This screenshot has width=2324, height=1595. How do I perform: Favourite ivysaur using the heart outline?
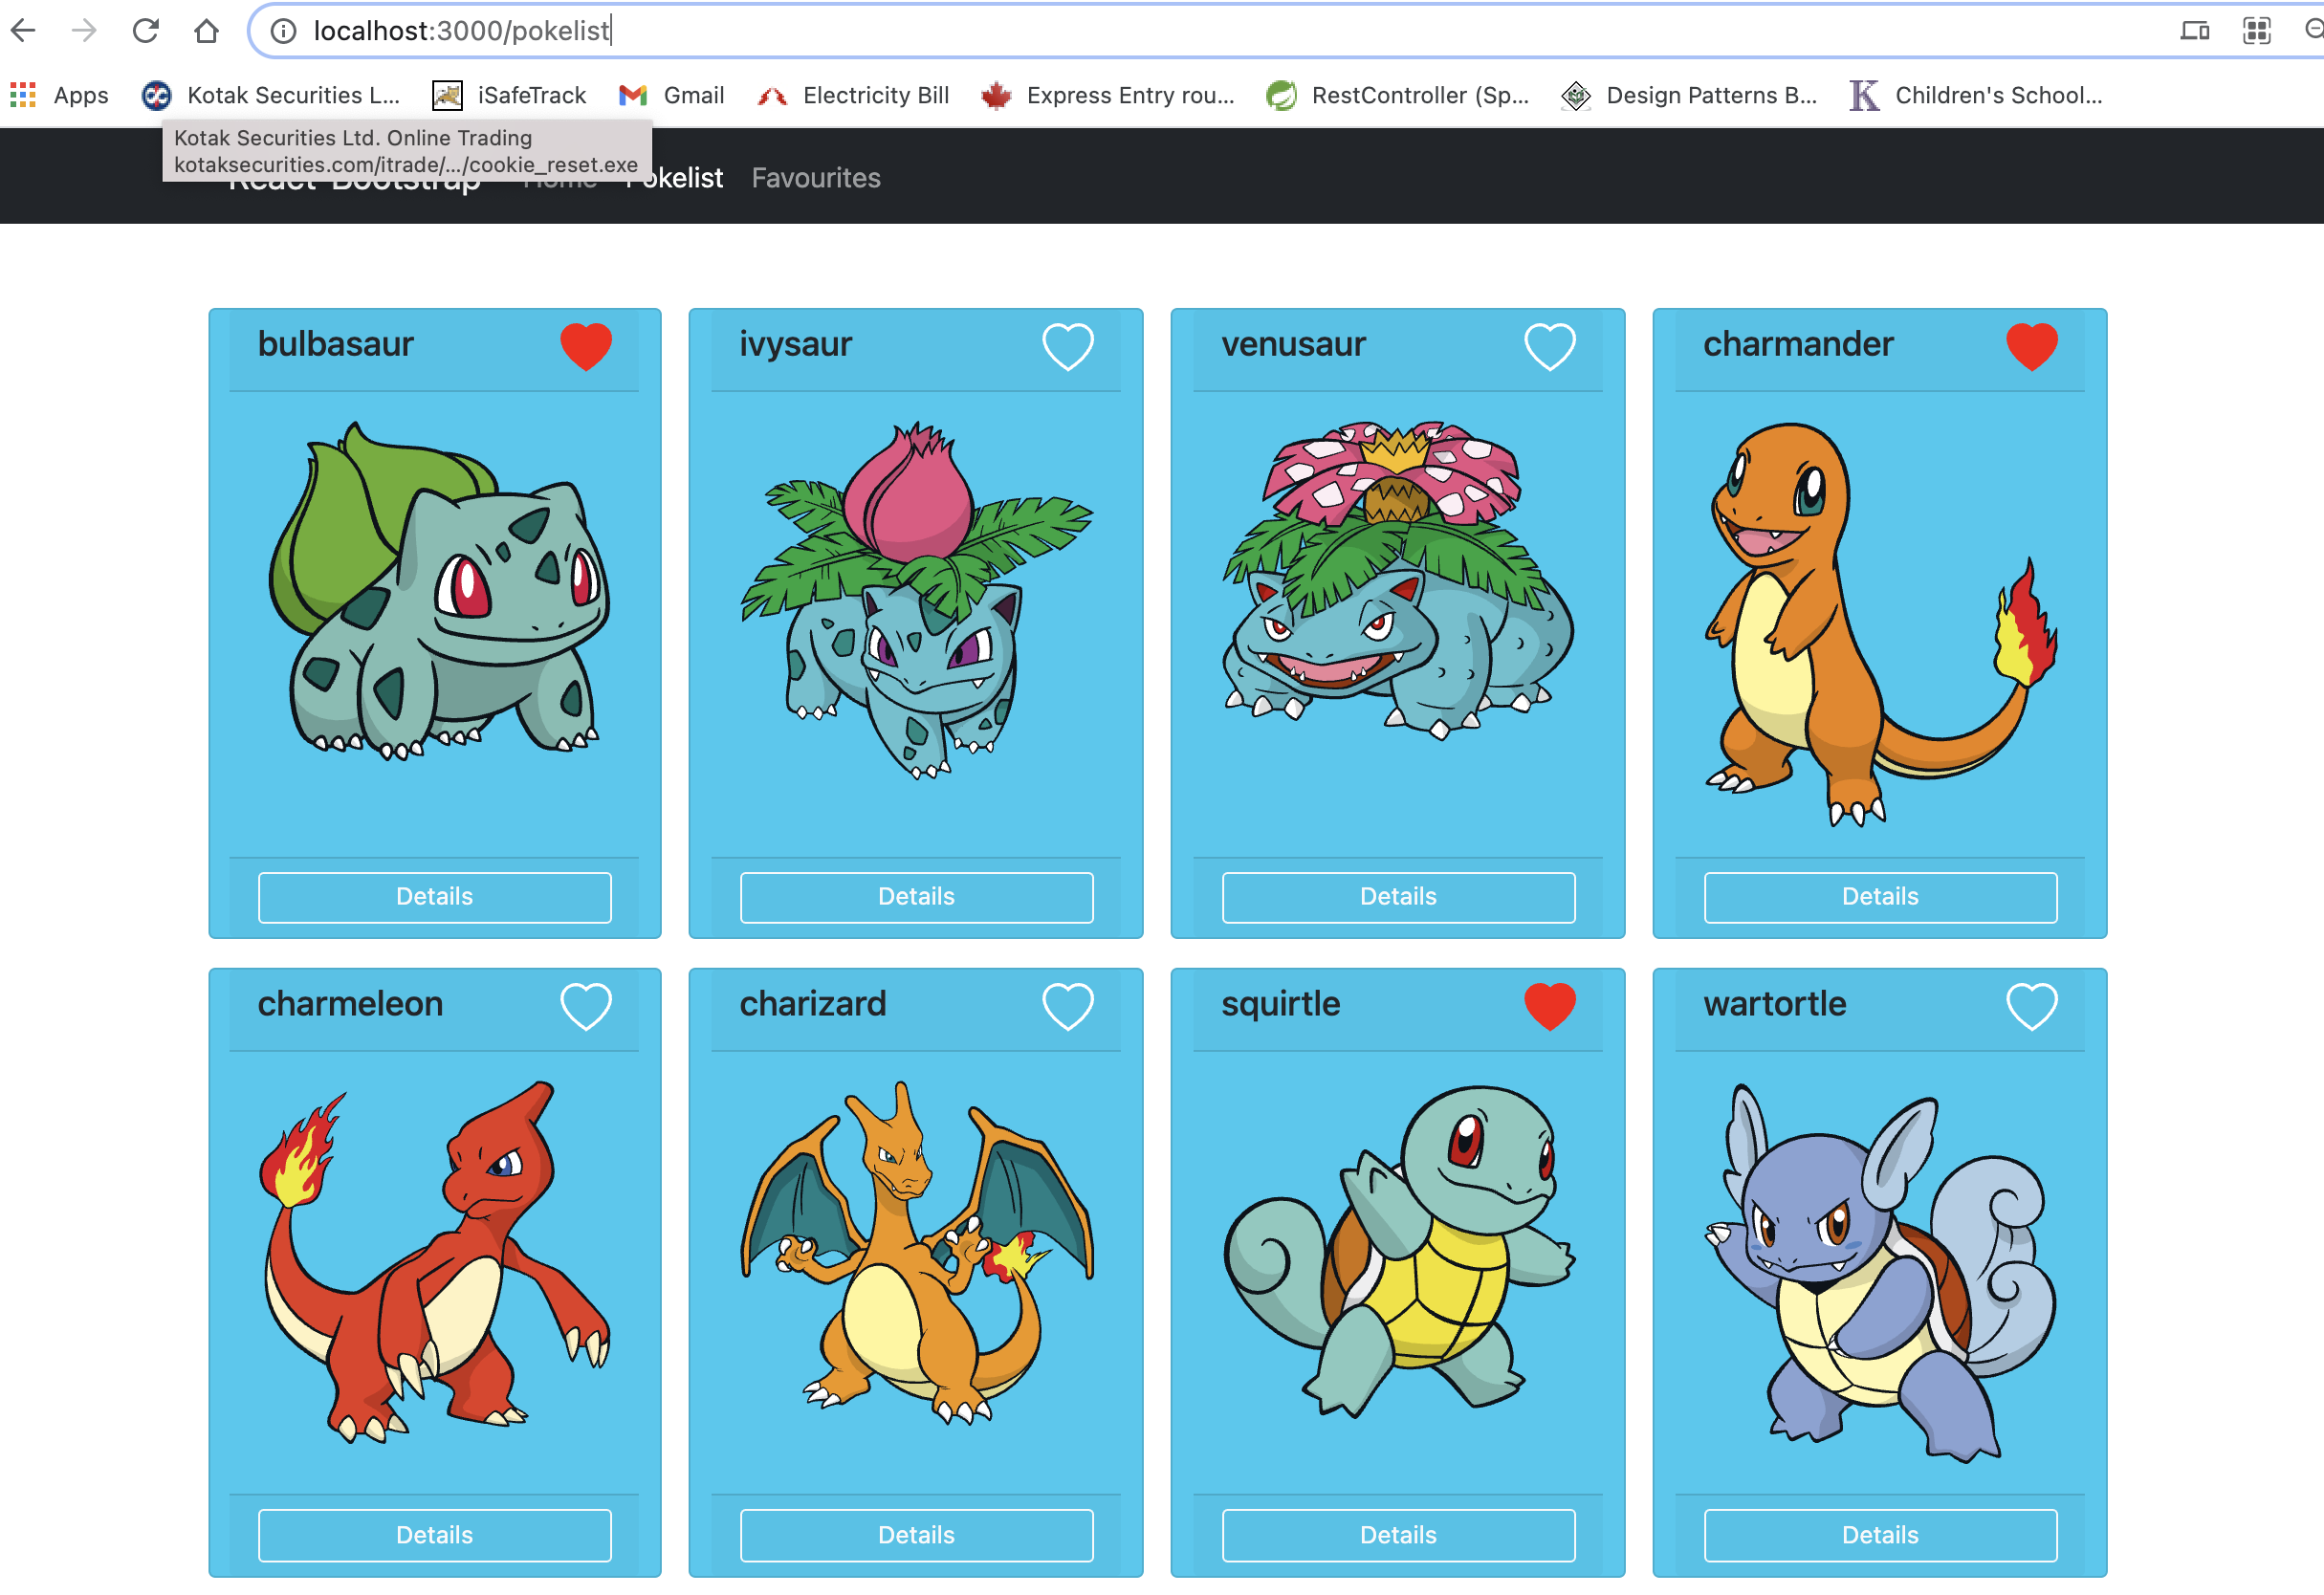coord(1067,346)
